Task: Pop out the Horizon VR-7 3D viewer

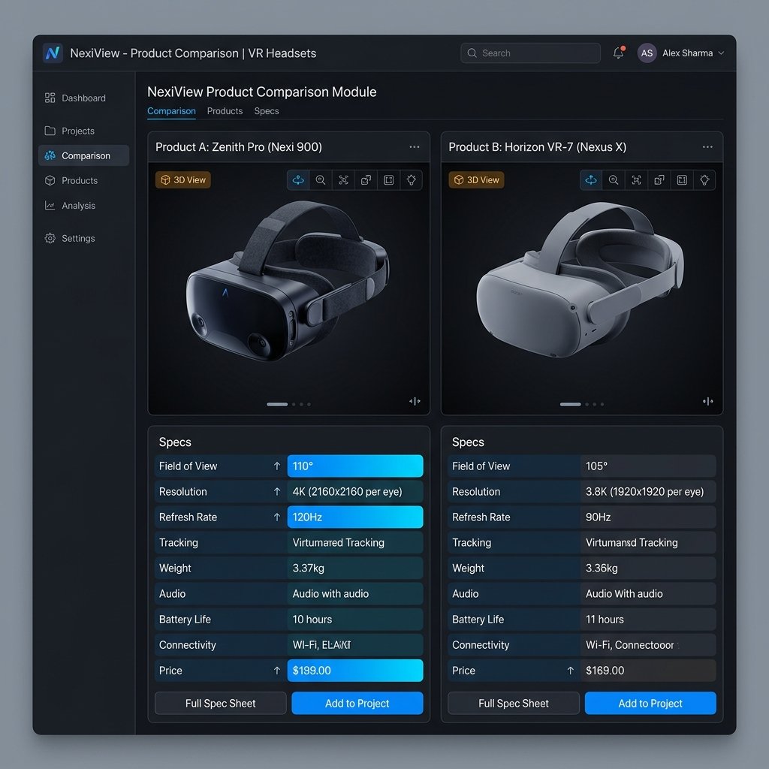Action: pyautogui.click(x=659, y=180)
